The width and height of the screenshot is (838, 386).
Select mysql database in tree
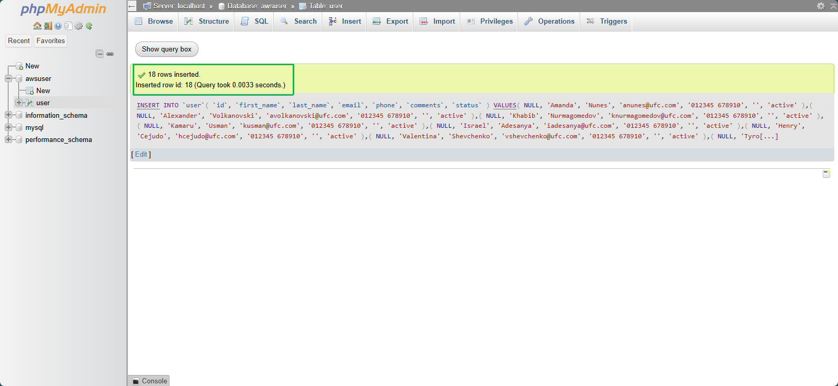tap(34, 128)
